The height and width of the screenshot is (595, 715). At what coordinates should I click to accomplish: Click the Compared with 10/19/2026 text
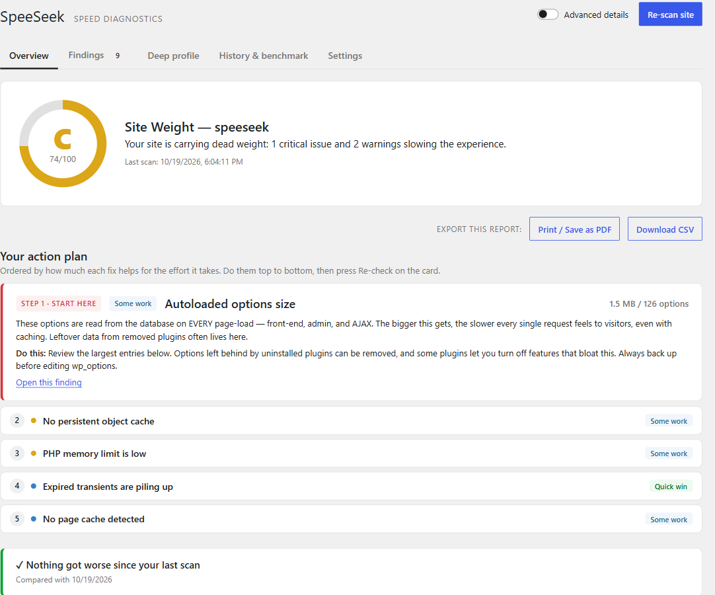tap(64, 580)
